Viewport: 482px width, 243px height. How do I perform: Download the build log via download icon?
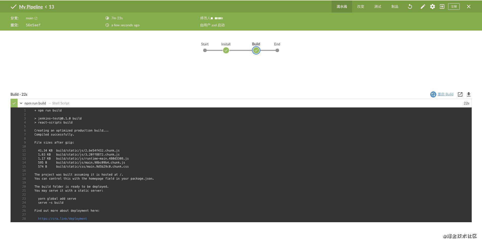[x=468, y=94]
